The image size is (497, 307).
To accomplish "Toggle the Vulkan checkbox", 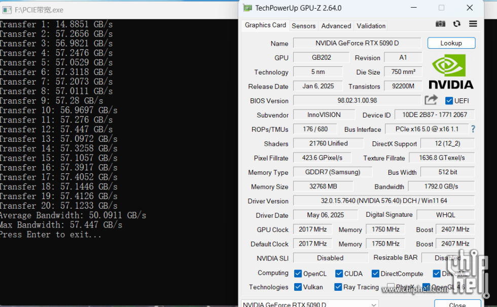I will (x=298, y=287).
